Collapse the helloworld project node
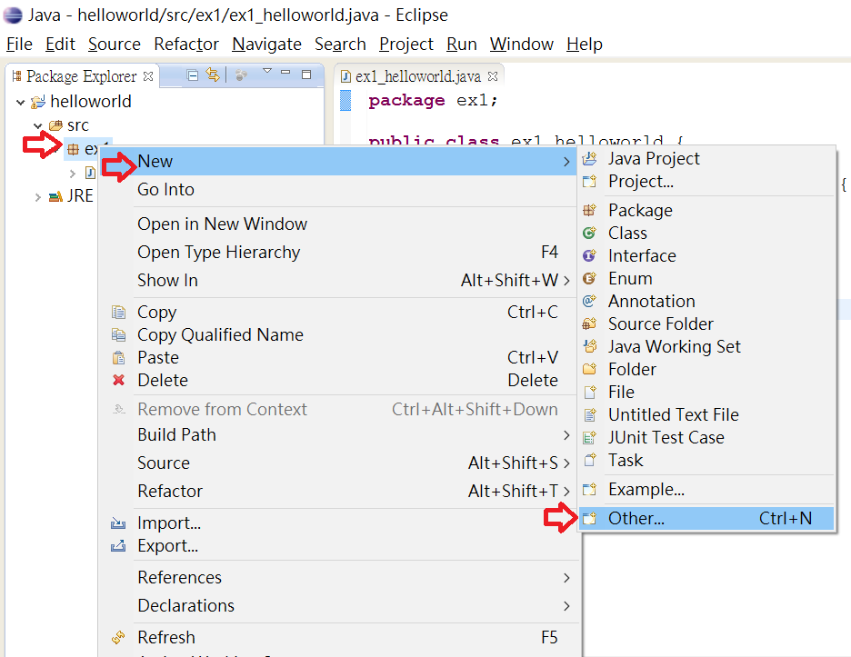The height and width of the screenshot is (657, 851). pyautogui.click(x=21, y=102)
